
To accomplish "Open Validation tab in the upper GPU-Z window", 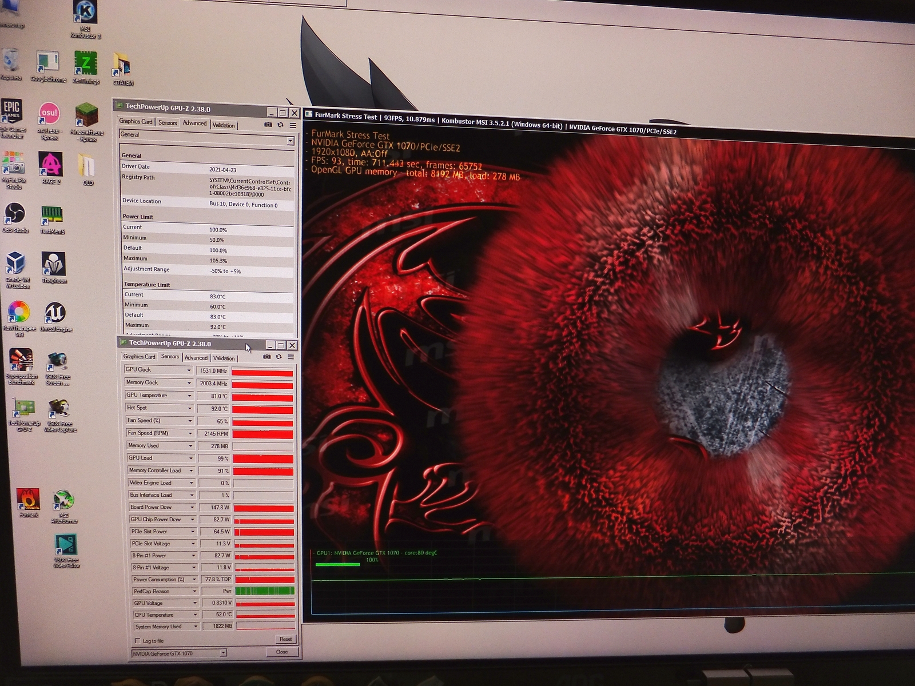I will pyautogui.click(x=224, y=125).
